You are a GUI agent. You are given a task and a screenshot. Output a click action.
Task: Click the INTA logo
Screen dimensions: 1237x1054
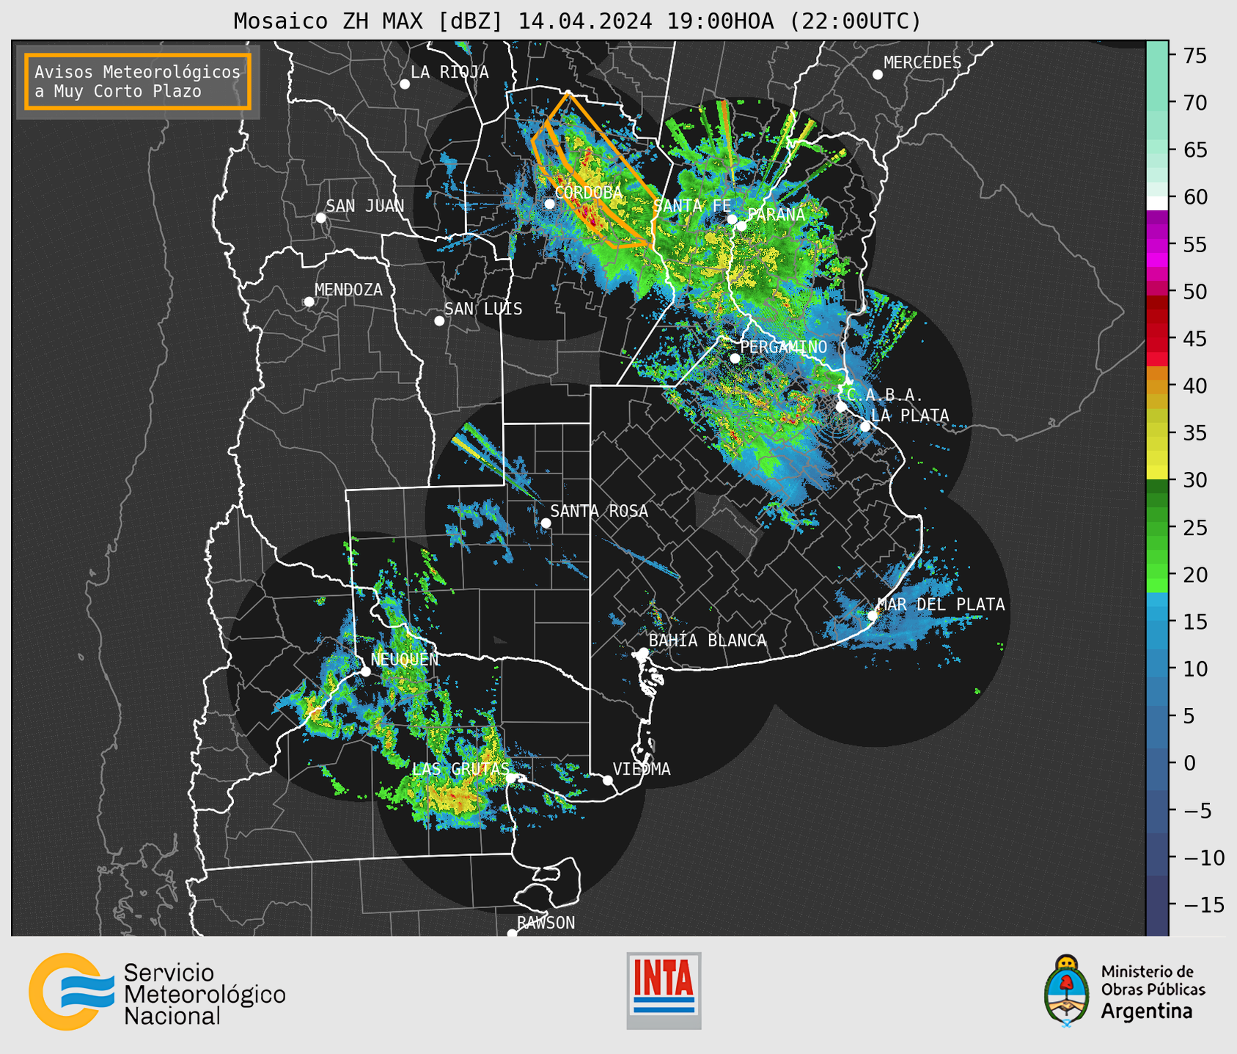(x=664, y=990)
